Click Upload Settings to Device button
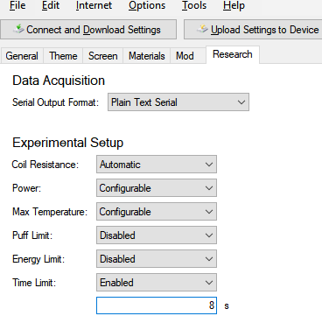The image size is (322, 330). click(253, 30)
